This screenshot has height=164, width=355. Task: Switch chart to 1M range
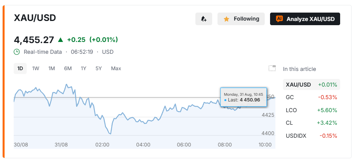click(x=52, y=69)
